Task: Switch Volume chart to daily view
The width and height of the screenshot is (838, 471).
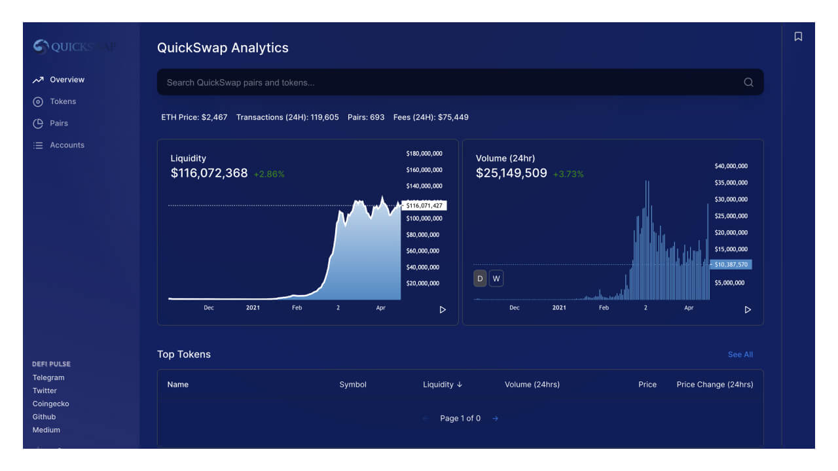Action: pyautogui.click(x=480, y=279)
